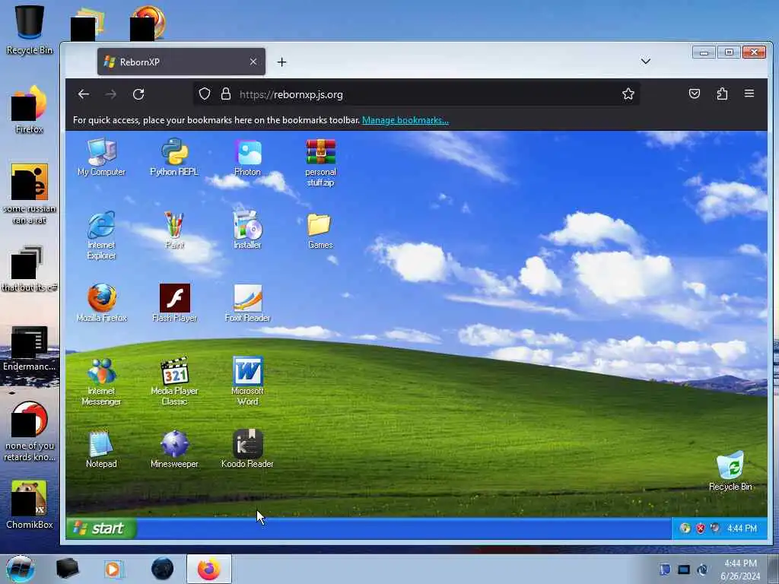The width and height of the screenshot is (779, 584).
Task: Open 'some russian ran a rat' desktop file
Action: [30, 194]
